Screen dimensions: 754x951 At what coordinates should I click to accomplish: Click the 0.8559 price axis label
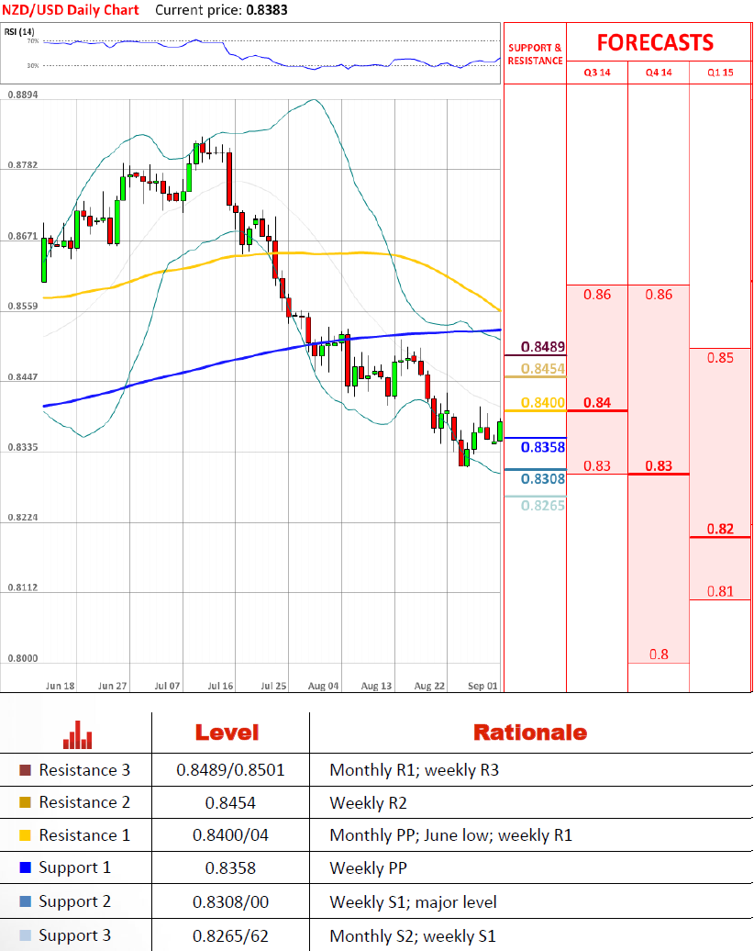(x=23, y=307)
